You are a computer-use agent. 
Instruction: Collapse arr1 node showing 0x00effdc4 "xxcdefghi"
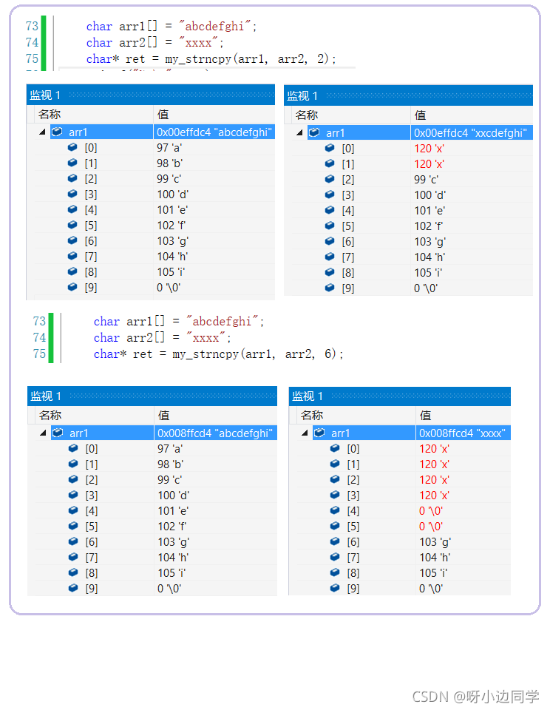coord(299,133)
